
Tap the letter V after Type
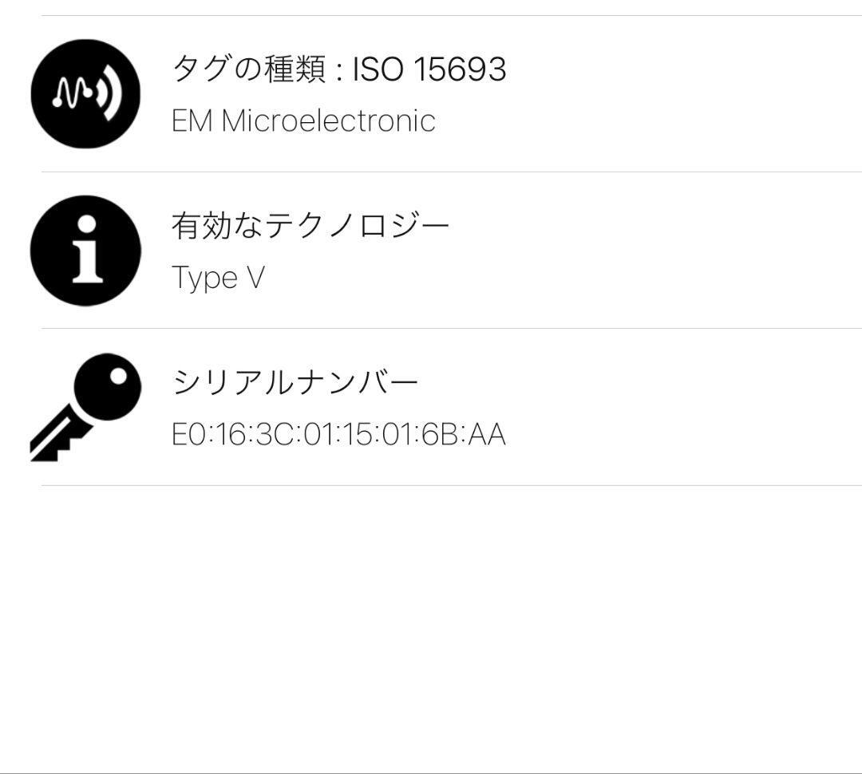click(255, 278)
